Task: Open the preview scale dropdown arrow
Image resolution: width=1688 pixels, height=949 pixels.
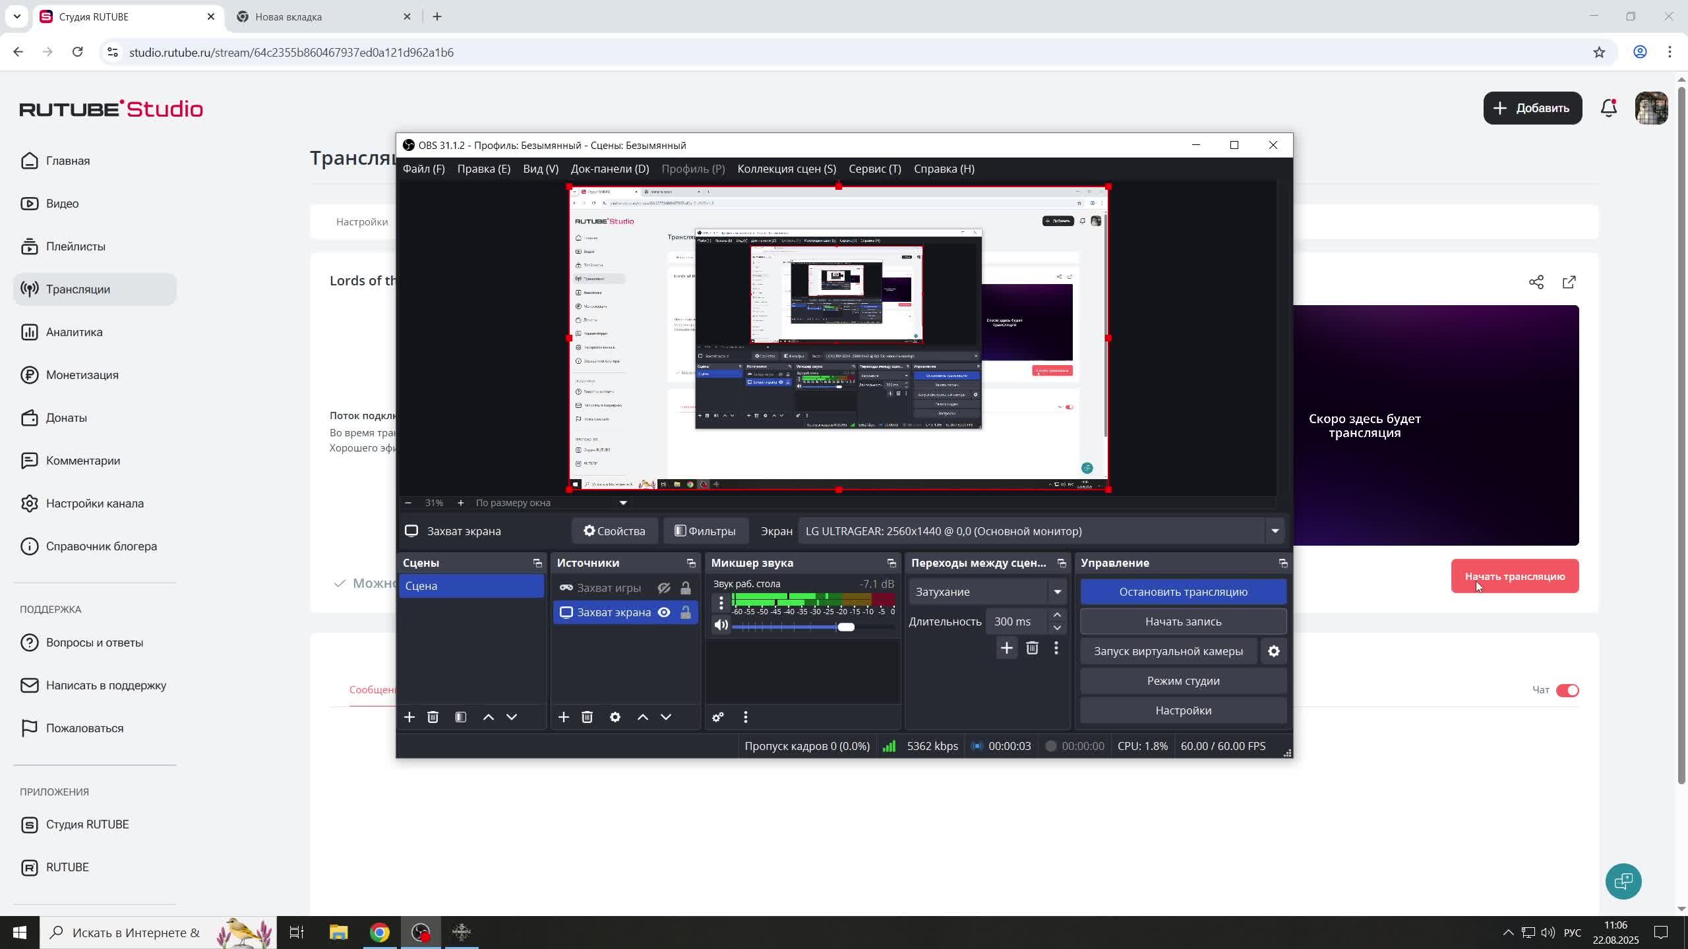Action: point(622,503)
